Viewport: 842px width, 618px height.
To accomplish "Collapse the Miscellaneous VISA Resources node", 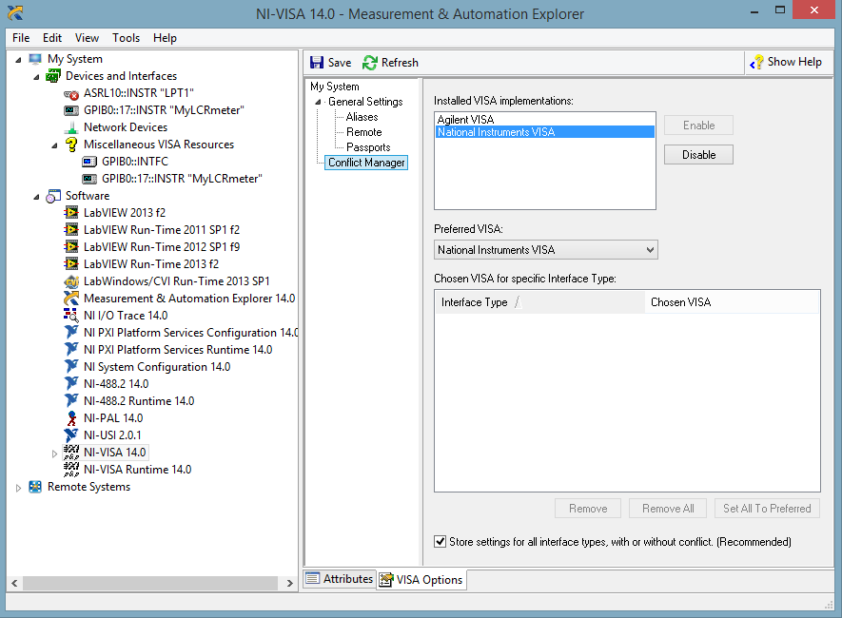I will 55,145.
